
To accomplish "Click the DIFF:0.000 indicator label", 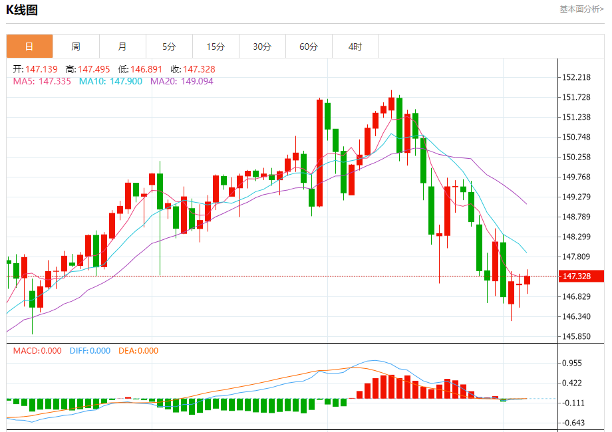I will 90,350.
